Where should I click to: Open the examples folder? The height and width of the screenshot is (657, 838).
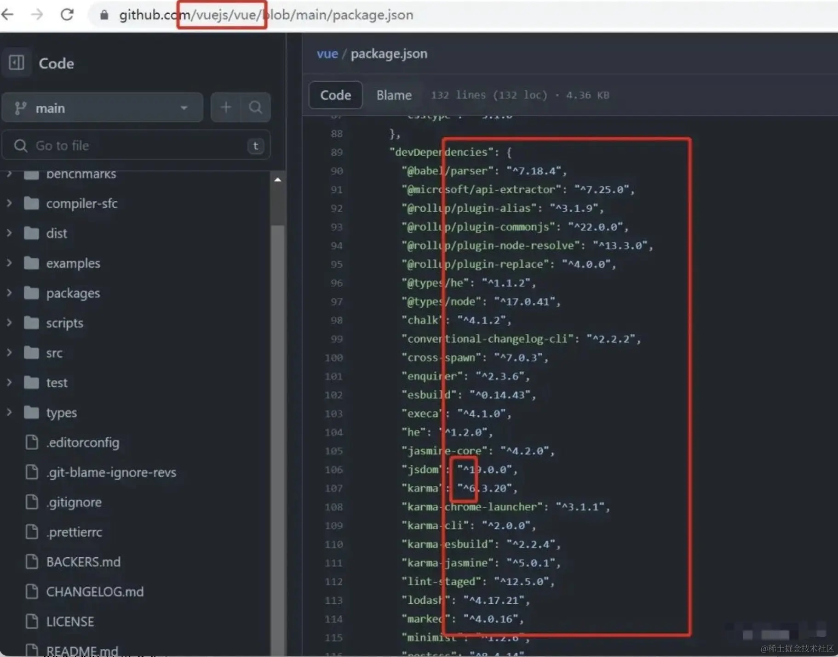73,263
